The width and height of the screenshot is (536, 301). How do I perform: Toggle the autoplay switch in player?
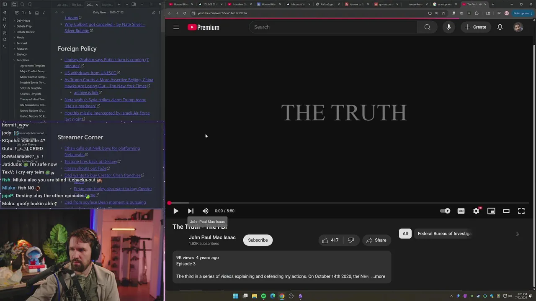click(x=445, y=211)
